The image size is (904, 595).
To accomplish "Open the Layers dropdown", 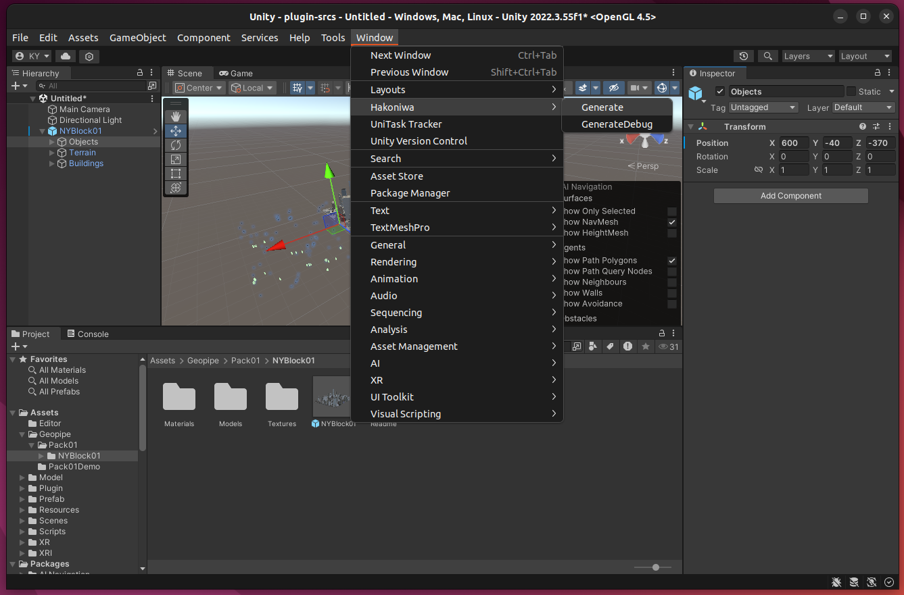I will [808, 57].
